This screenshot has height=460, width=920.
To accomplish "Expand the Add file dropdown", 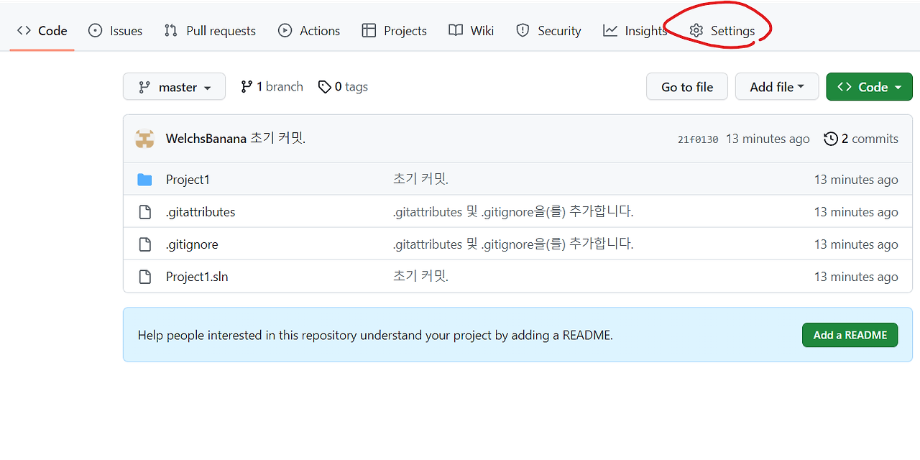I will pyautogui.click(x=777, y=87).
